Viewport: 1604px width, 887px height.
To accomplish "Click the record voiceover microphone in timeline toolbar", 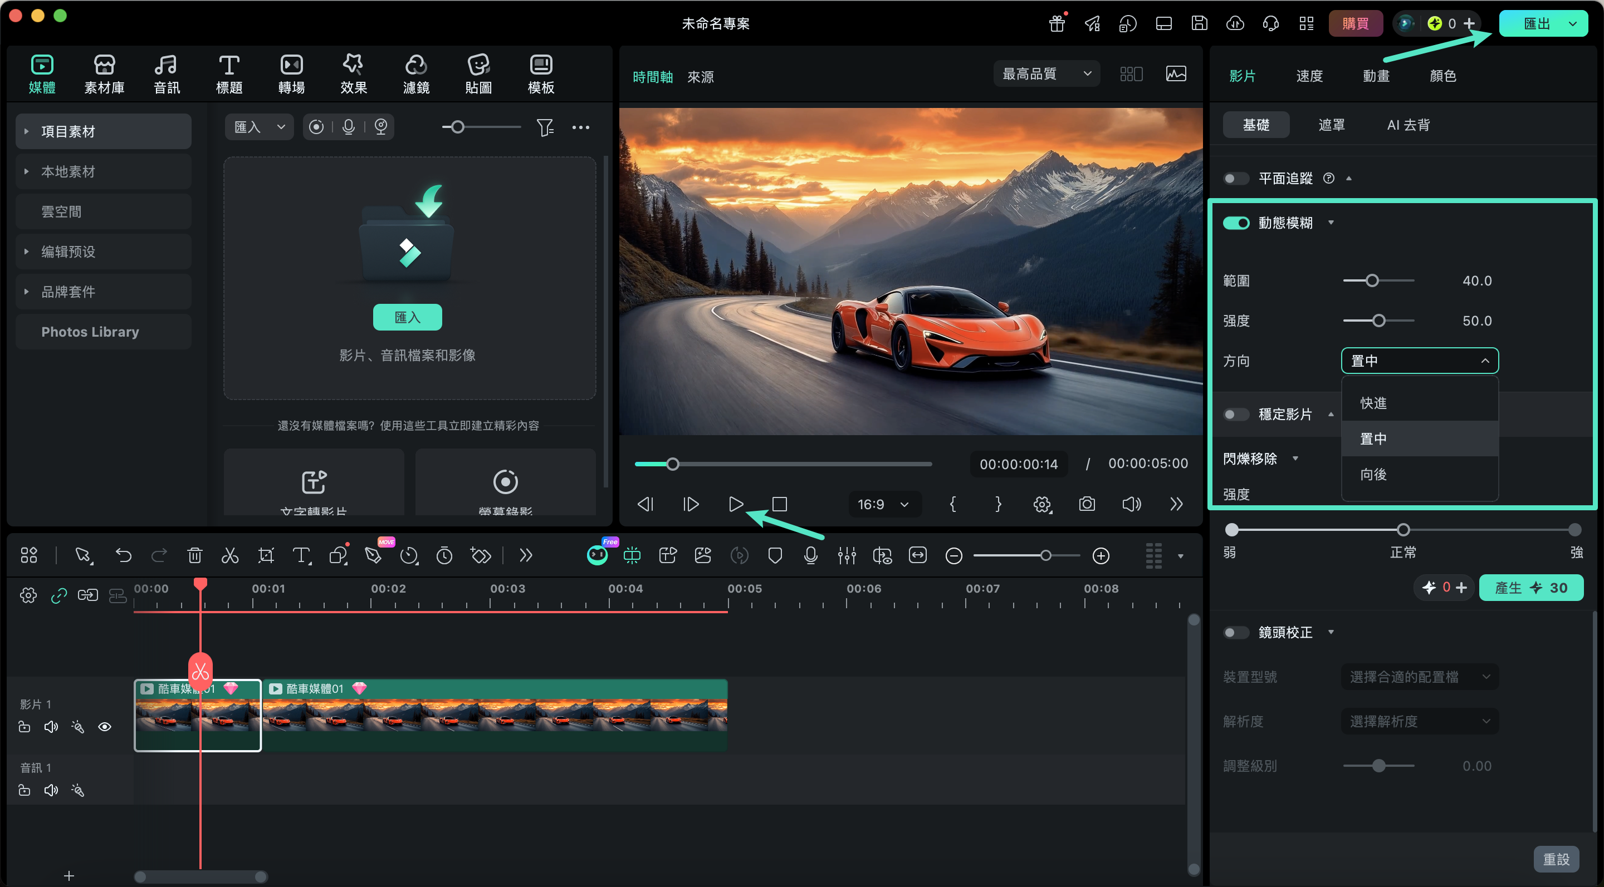I will [810, 555].
